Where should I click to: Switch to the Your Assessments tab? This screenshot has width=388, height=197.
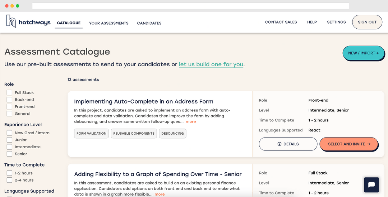(108, 23)
